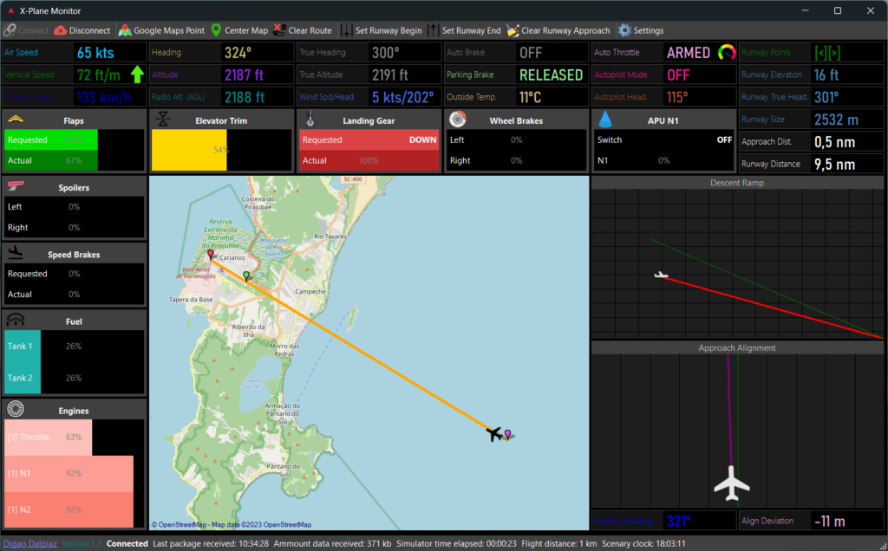This screenshot has height=551, width=888.
Task: Click the Disconnect cloud icon
Action: point(60,30)
